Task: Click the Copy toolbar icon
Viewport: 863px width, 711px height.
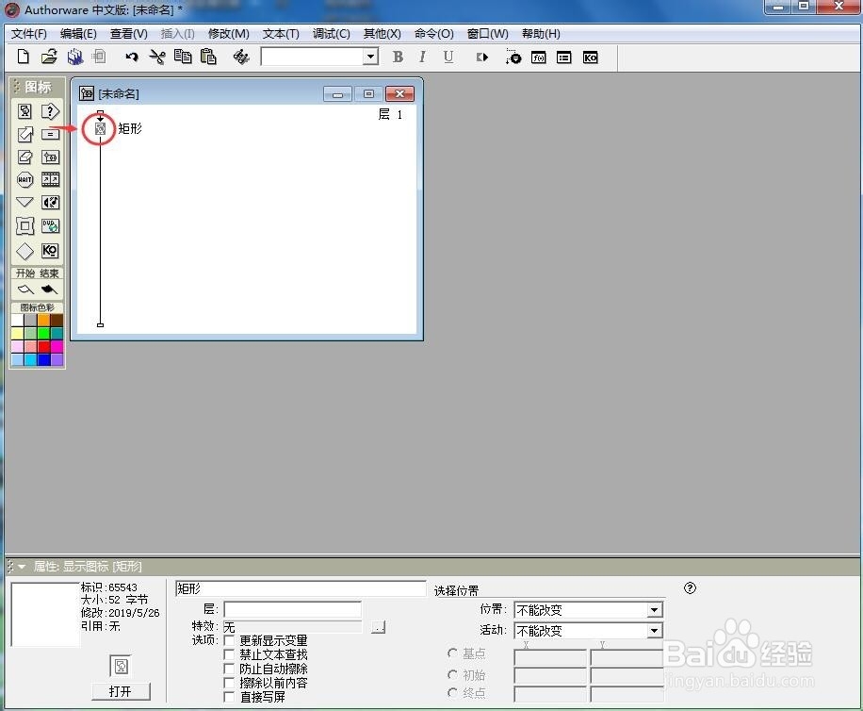Action: pos(183,57)
